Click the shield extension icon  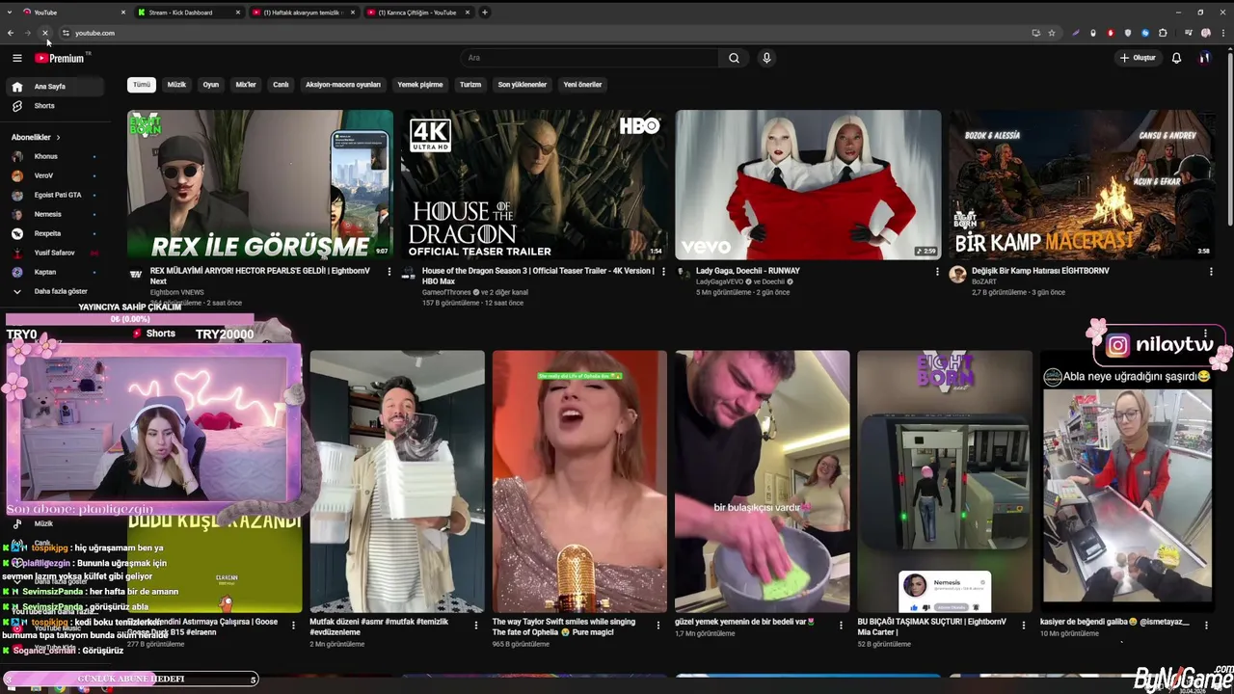point(1128,33)
